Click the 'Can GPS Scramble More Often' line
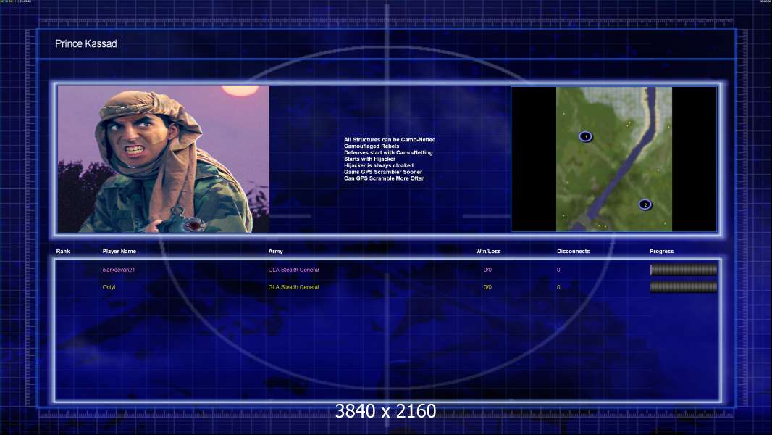The height and width of the screenshot is (435, 772). click(384, 178)
